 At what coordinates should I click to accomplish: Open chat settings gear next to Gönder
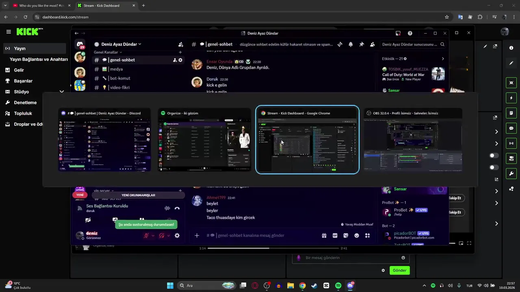[383, 271]
